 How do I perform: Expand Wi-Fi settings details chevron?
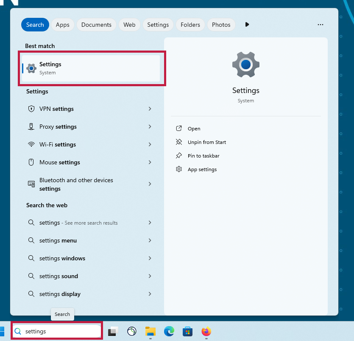pyautogui.click(x=150, y=144)
